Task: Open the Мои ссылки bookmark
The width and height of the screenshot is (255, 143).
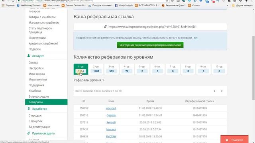Action: 51,5
